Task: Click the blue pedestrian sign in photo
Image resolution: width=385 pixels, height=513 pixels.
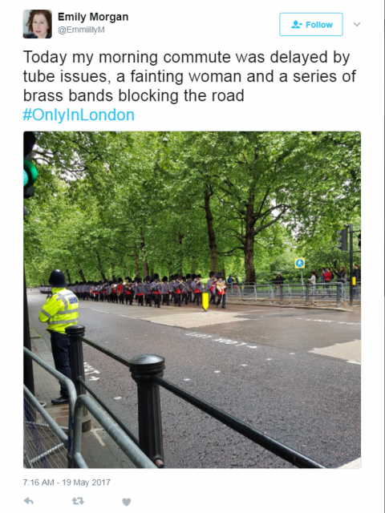Action: point(299,263)
